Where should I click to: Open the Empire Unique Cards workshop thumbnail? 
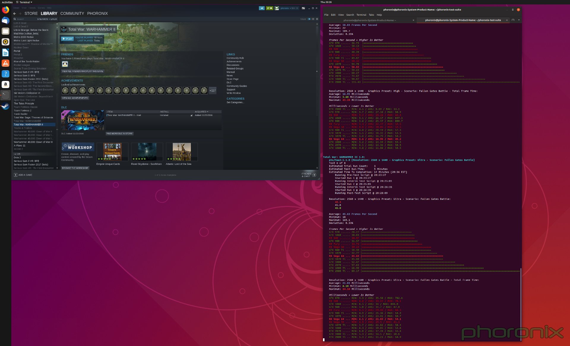(x=112, y=152)
